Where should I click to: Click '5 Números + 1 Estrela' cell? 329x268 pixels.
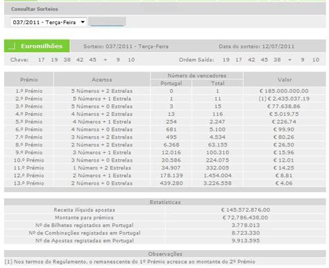[x=102, y=99]
